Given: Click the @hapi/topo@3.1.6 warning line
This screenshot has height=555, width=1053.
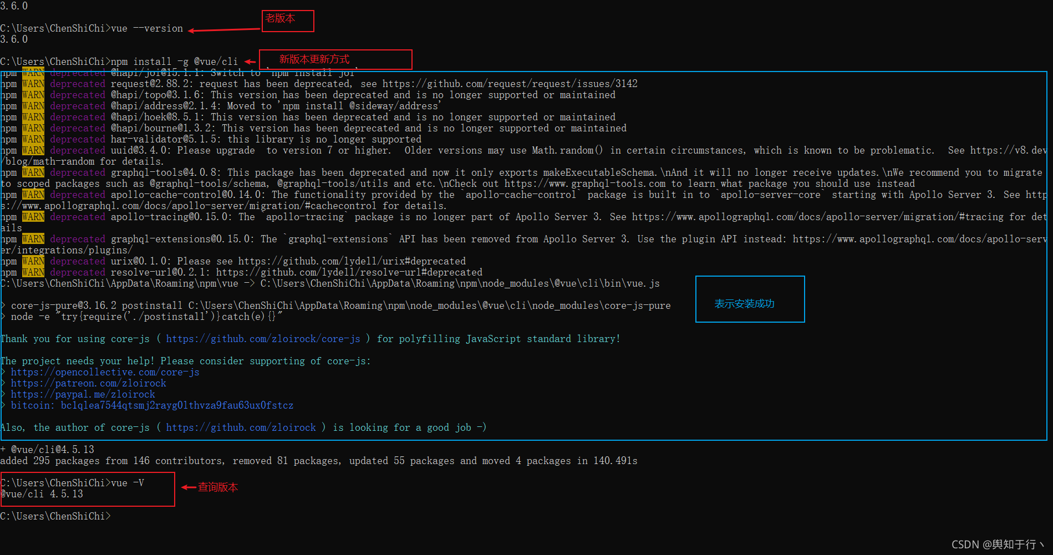Looking at the screenshot, I should point(308,95).
